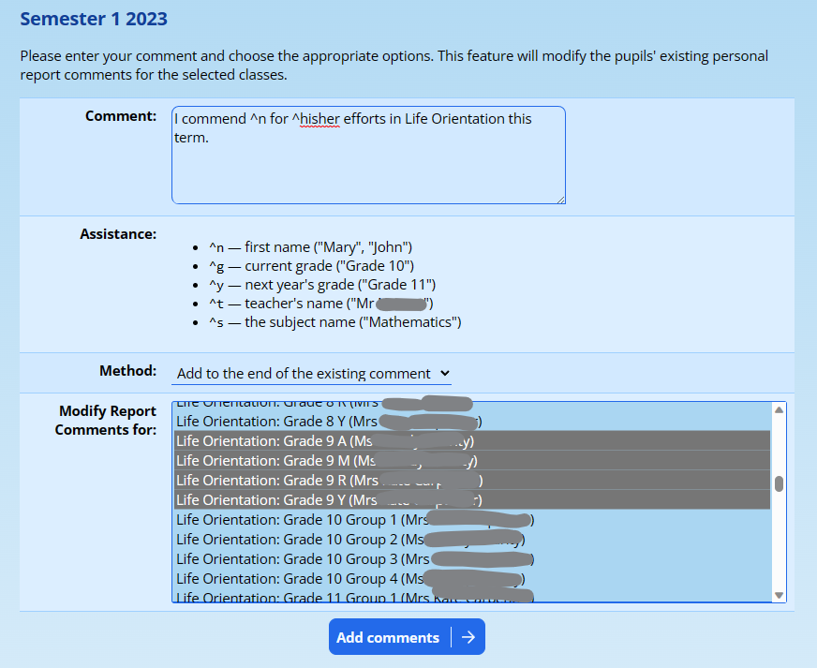Click the class list scroll up arrow
The height and width of the screenshot is (668, 817).
point(779,409)
